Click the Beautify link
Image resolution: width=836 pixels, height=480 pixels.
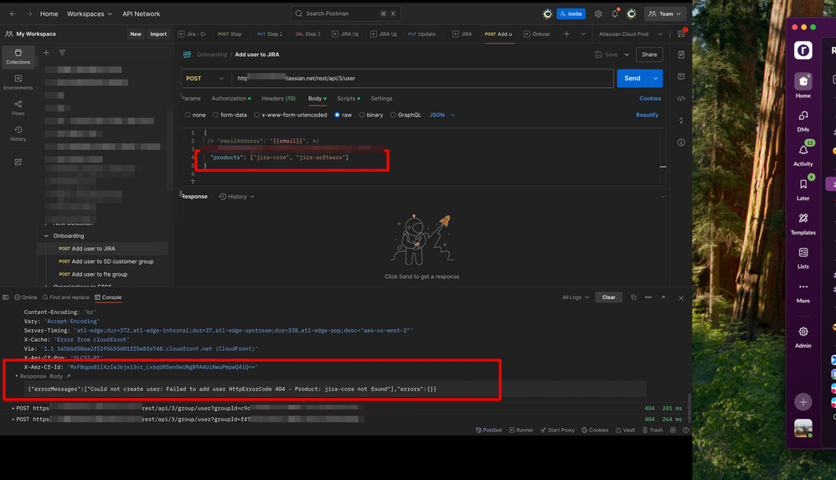point(647,116)
